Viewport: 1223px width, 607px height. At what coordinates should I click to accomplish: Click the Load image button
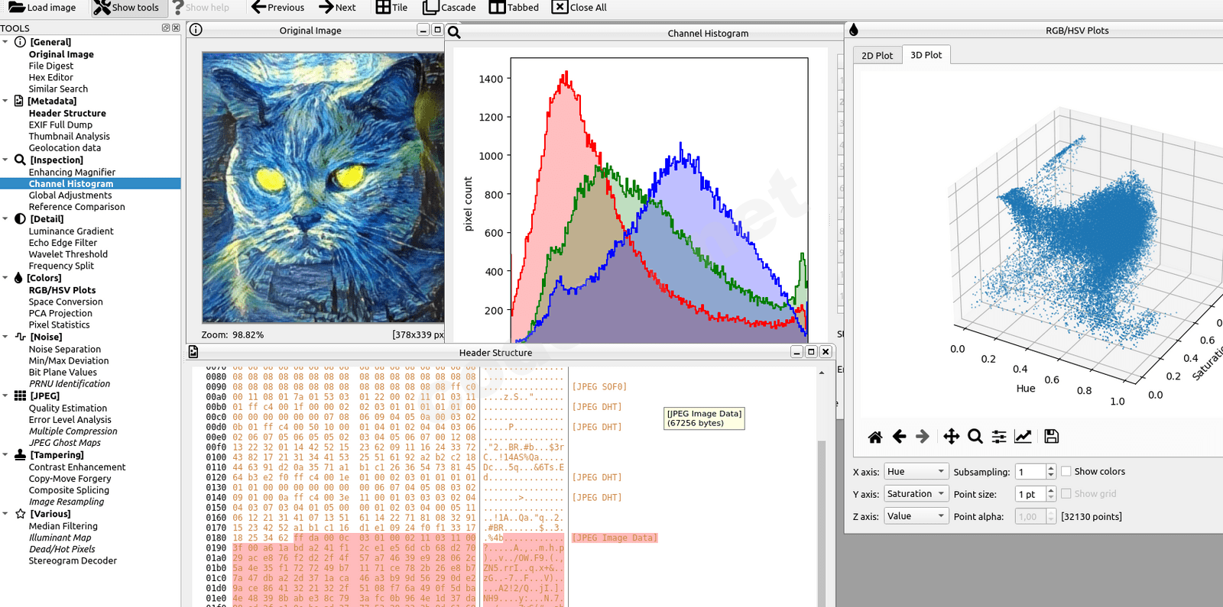[43, 8]
